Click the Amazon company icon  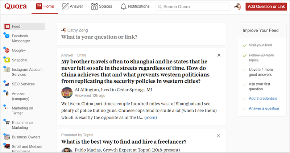[x=7, y=94]
